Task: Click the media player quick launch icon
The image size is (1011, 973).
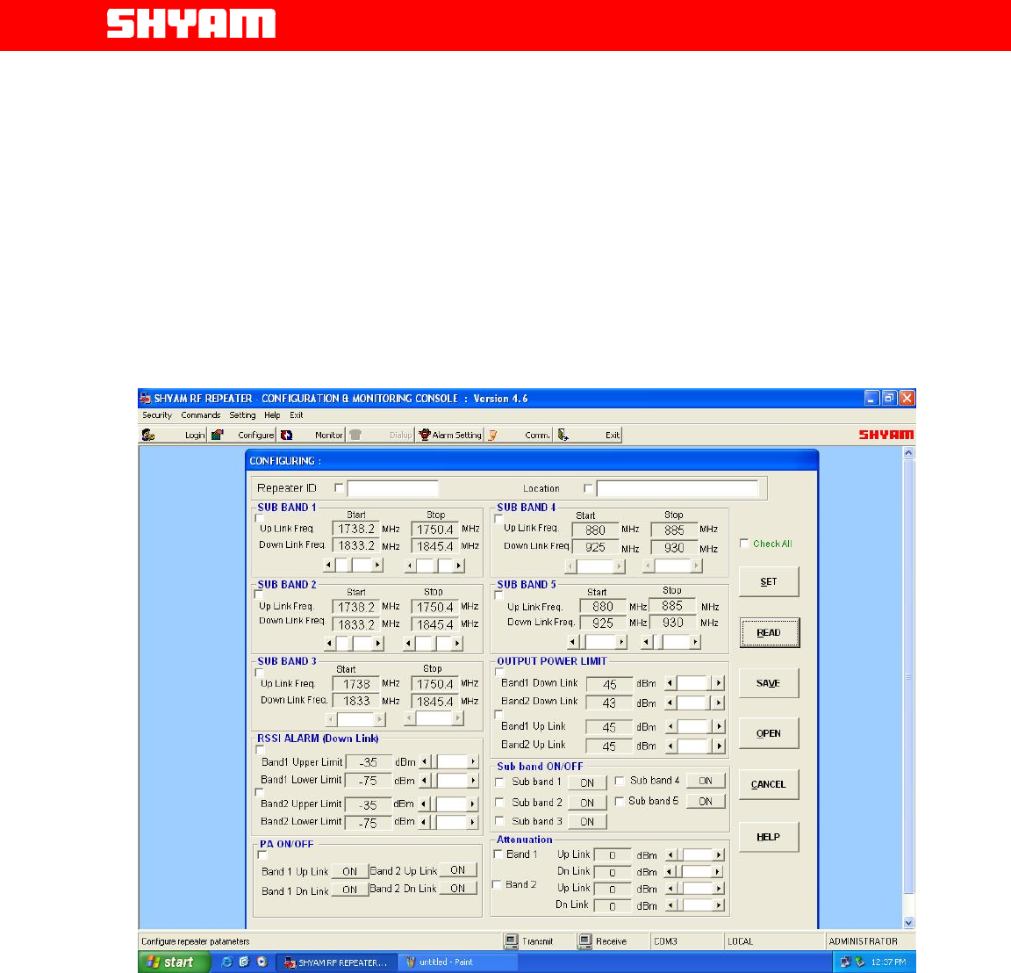Action: click(262, 962)
